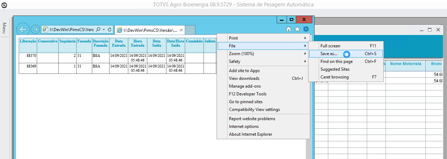Click Bruto column header in background window
Image resolution: width=447 pixels, height=159 pixels.
pyautogui.click(x=436, y=64)
